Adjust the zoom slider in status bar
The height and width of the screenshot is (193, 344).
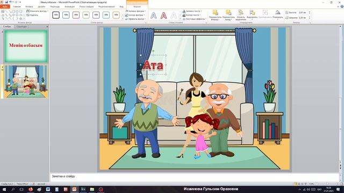click(x=327, y=184)
